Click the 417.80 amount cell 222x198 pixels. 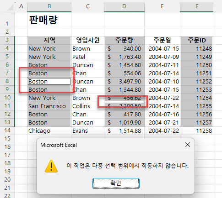coord(124,114)
